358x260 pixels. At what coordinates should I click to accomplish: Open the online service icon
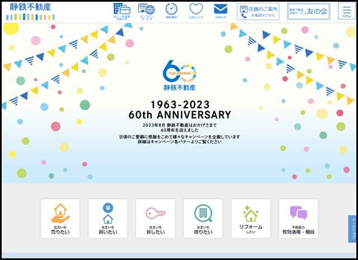click(x=147, y=11)
